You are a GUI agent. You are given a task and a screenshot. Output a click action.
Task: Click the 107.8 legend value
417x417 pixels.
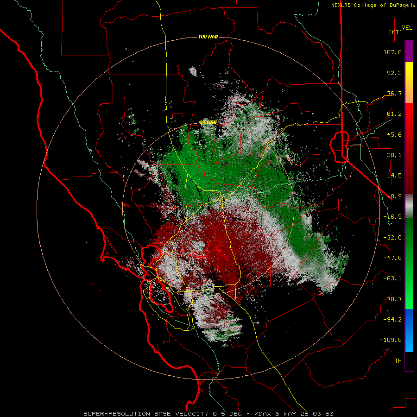[392, 52]
